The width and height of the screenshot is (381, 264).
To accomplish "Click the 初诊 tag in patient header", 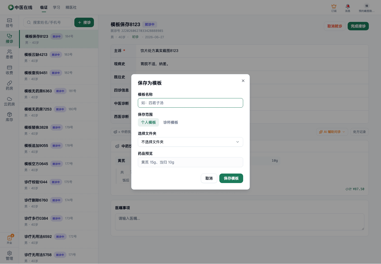I will [135, 37].
